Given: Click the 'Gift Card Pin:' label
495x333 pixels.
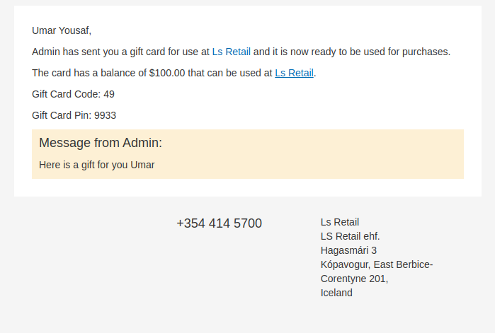Looking at the screenshot, I should point(62,115).
